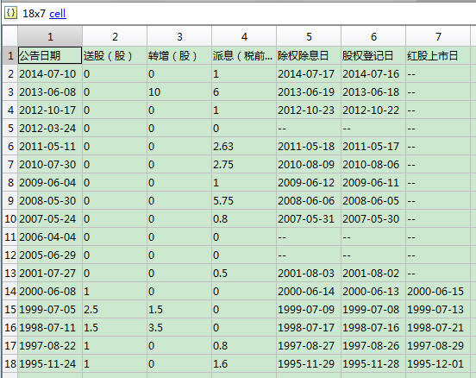Select row header 5
This screenshot has width=476, height=378.
point(10,129)
